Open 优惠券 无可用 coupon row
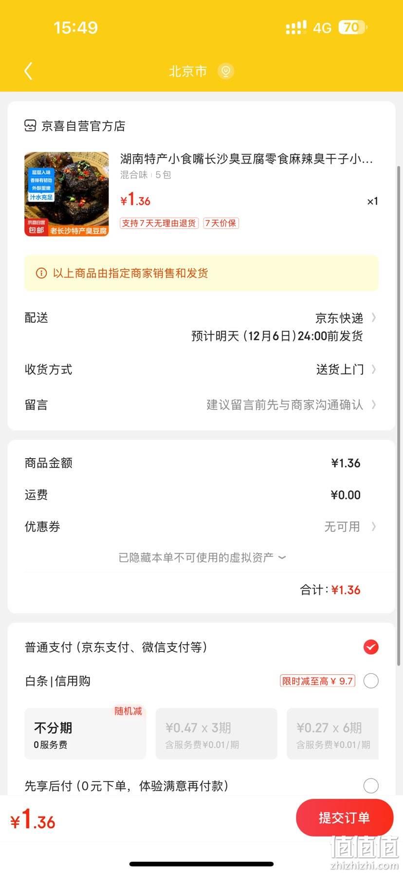This screenshot has width=403, height=874. [x=201, y=526]
